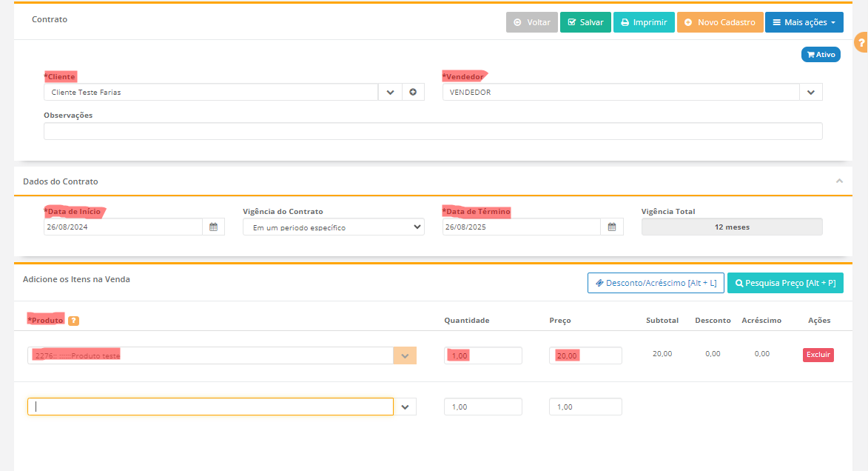The width and height of the screenshot is (868, 471).
Task: Open the Vigência do Contrato select box
Action: point(333,227)
